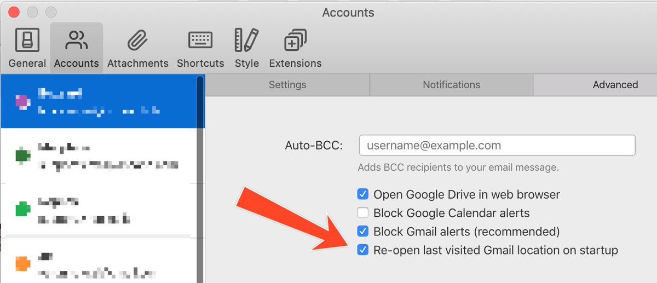Select the account with bright green icon
657x283 pixels.
click(99, 210)
